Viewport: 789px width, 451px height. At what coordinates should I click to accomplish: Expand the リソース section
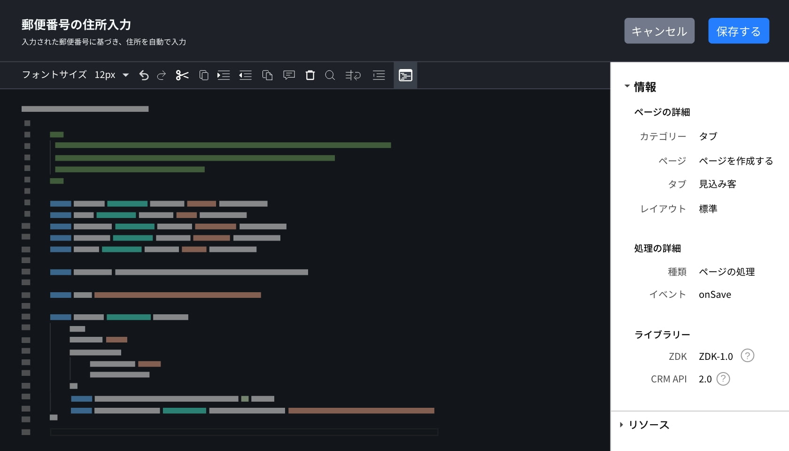coord(621,425)
